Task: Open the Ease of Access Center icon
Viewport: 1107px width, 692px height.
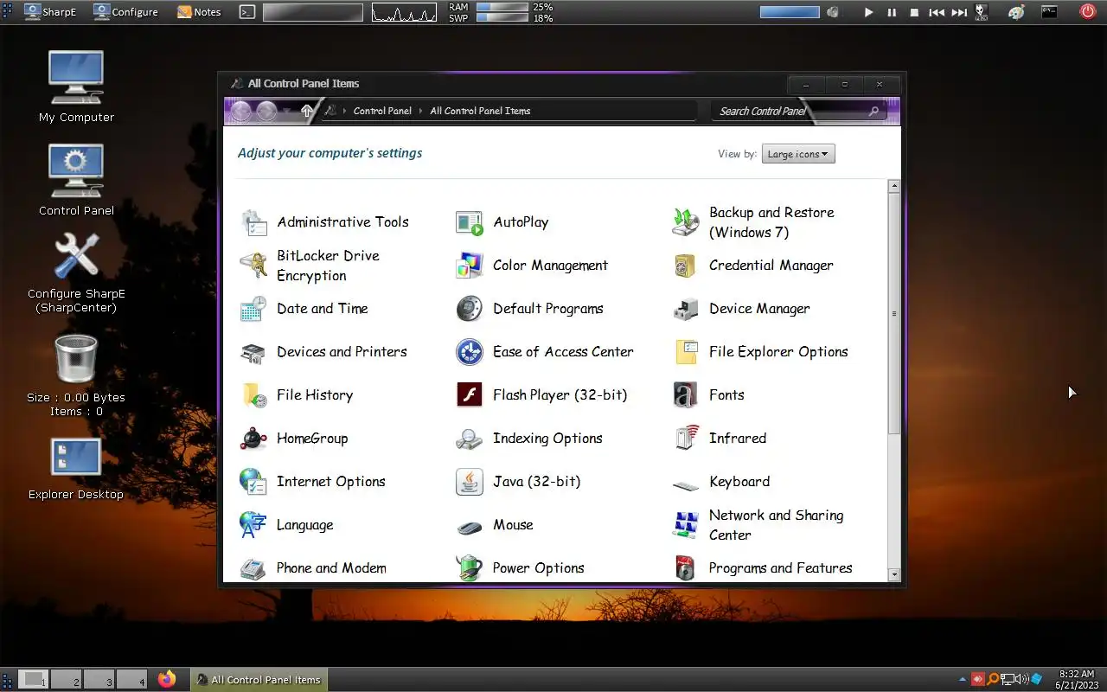Action: [470, 352]
